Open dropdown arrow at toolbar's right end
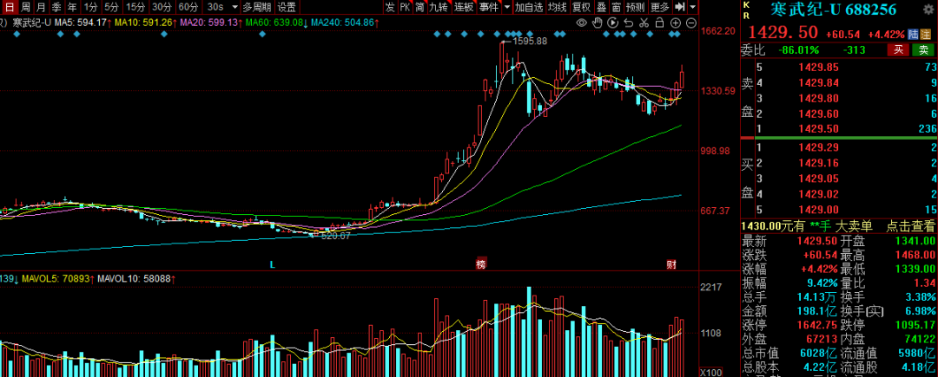This screenshot has width=938, height=377. click(x=694, y=7)
